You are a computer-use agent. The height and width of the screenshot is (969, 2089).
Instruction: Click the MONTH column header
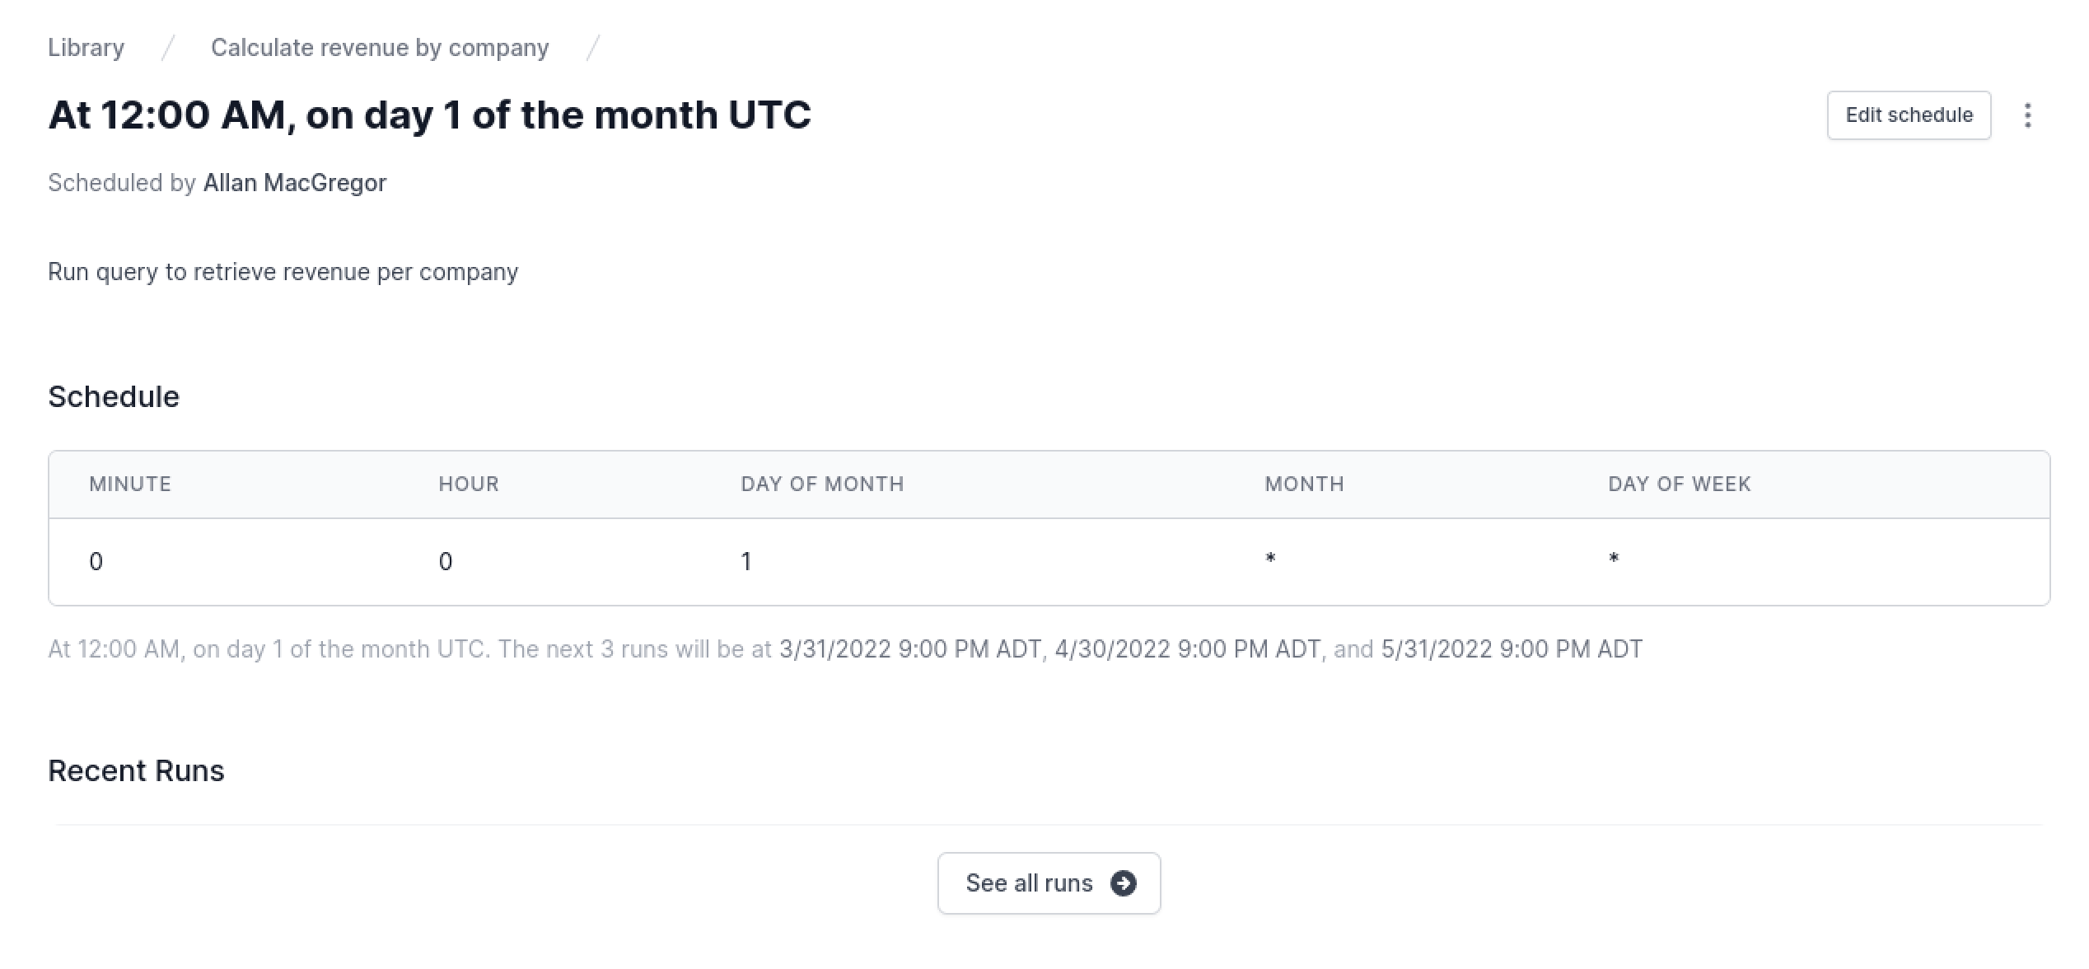(x=1304, y=484)
